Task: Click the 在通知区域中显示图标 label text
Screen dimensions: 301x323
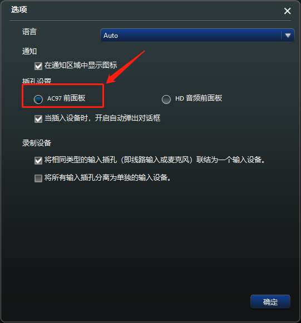Action: (81, 65)
